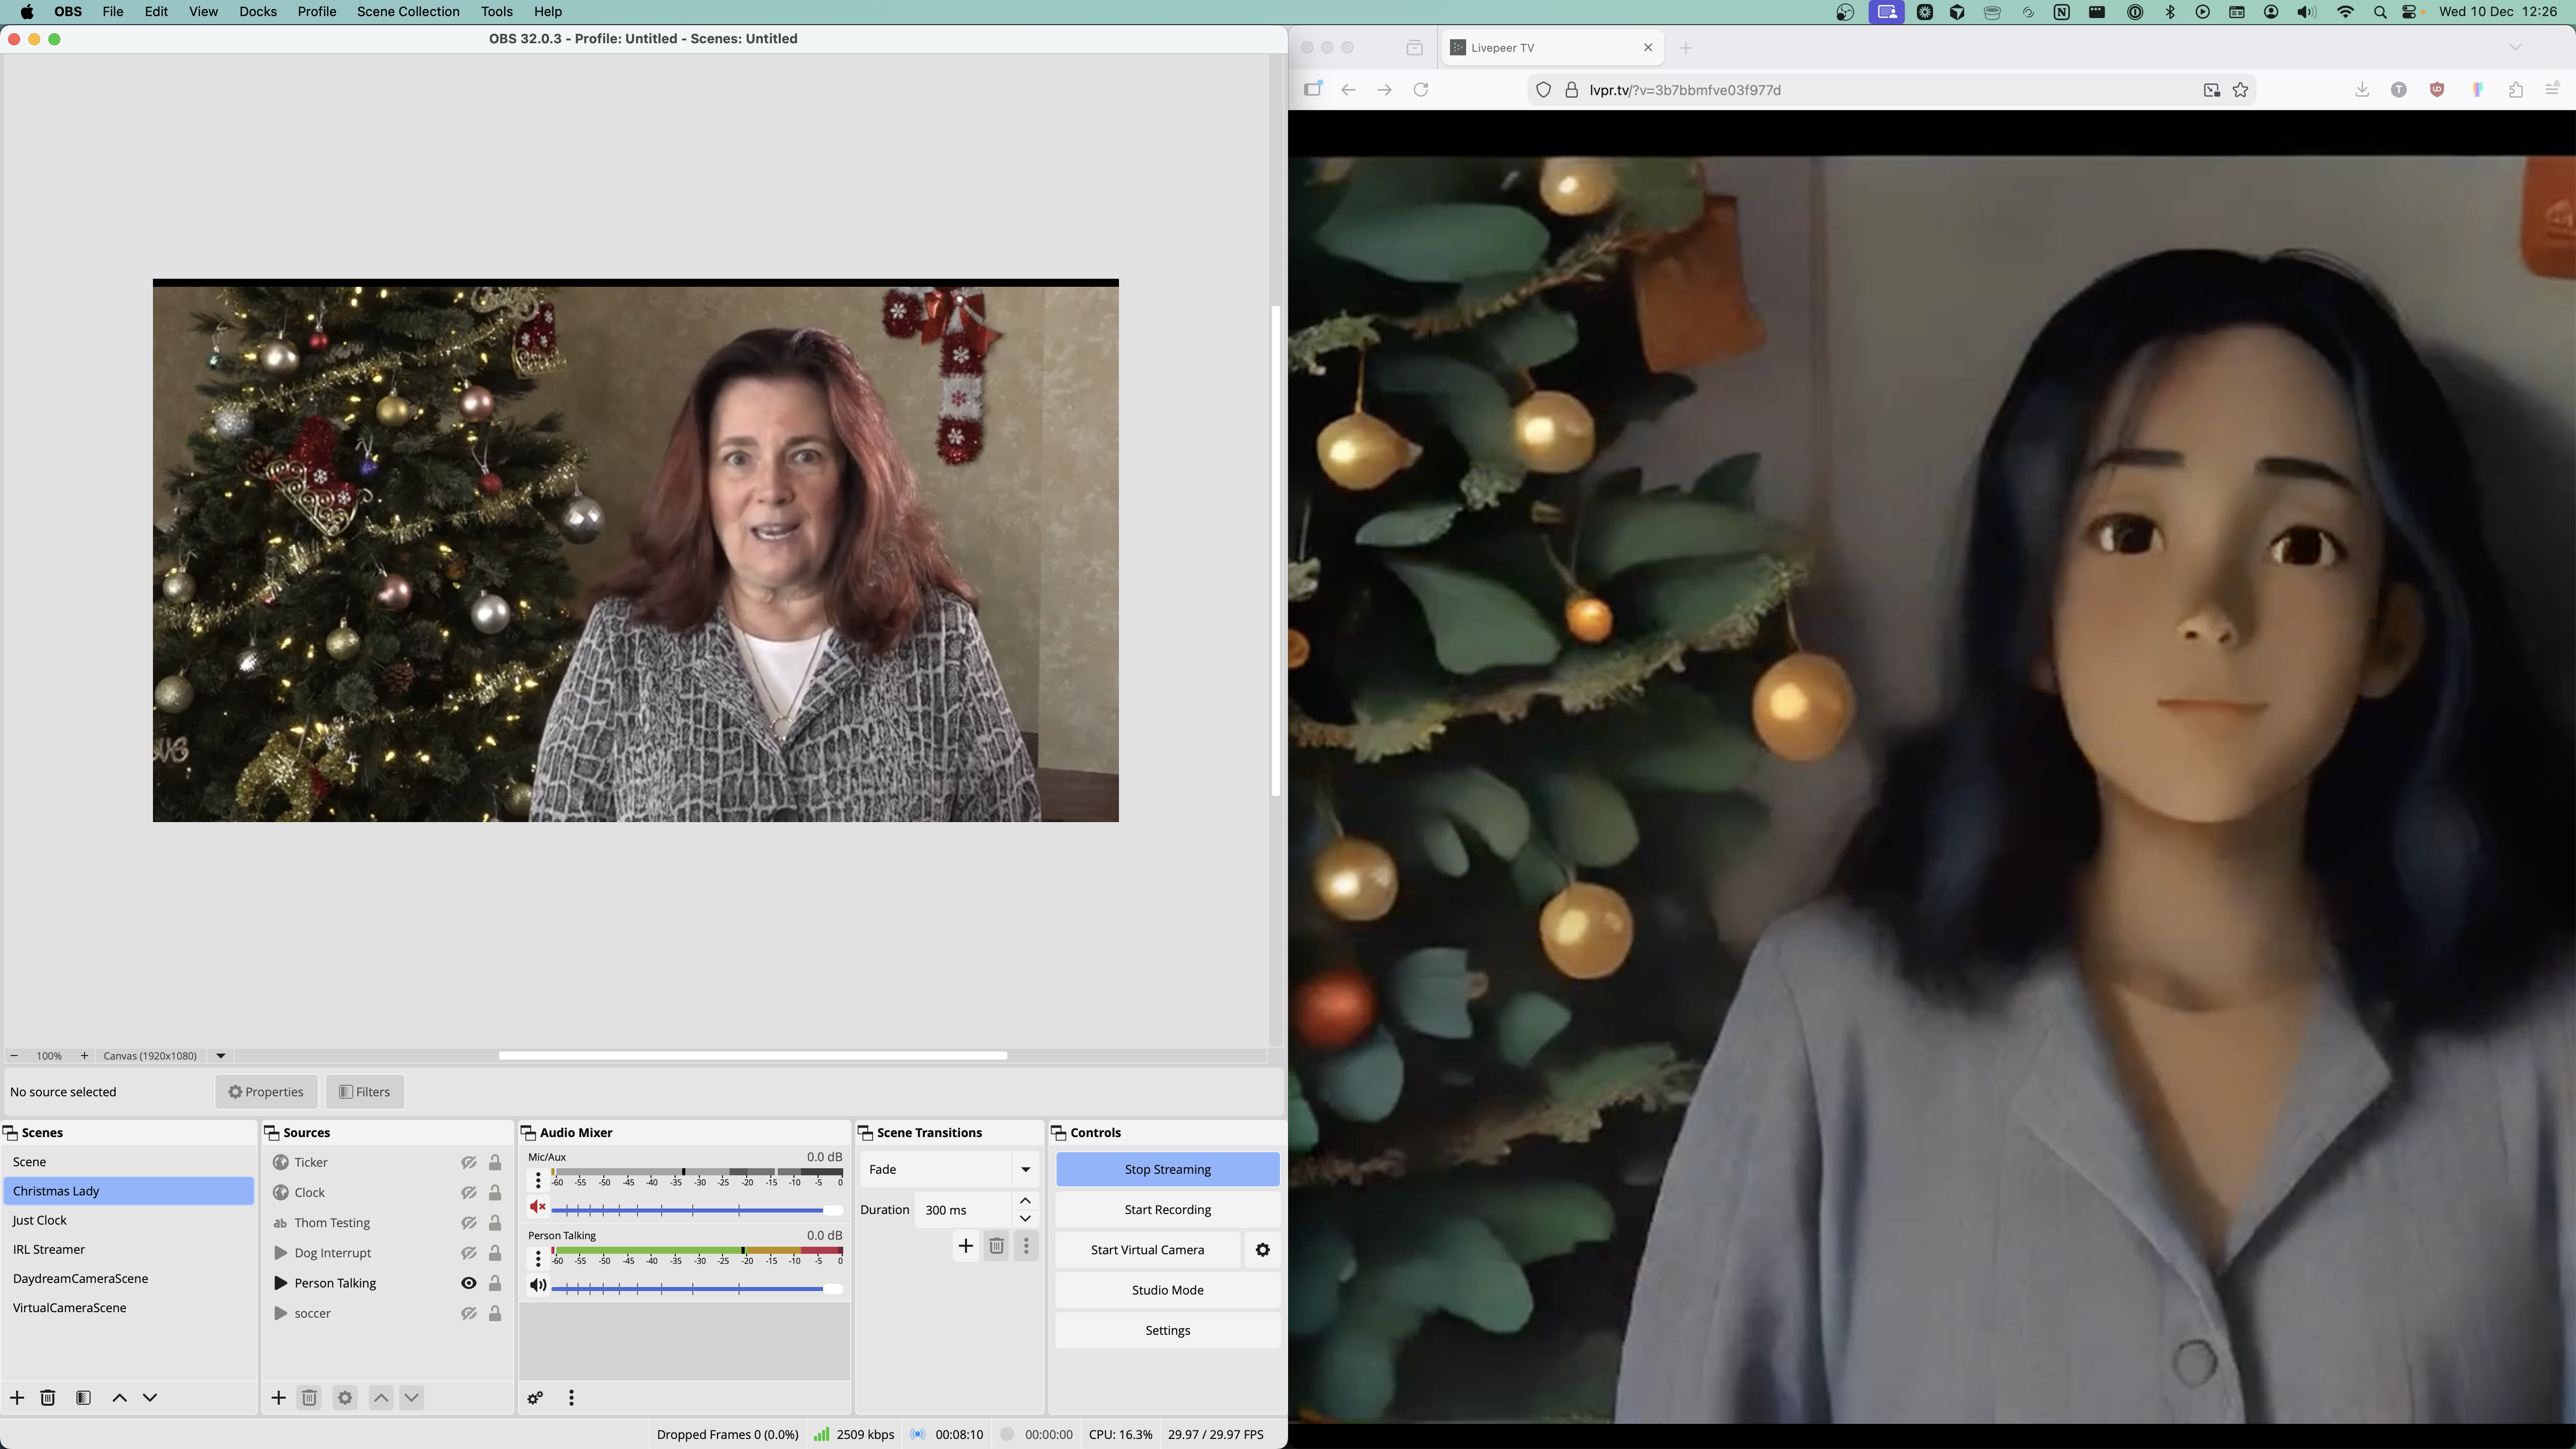The height and width of the screenshot is (1449, 2576).
Task: Hide the Person Talking source
Action: [x=468, y=1283]
